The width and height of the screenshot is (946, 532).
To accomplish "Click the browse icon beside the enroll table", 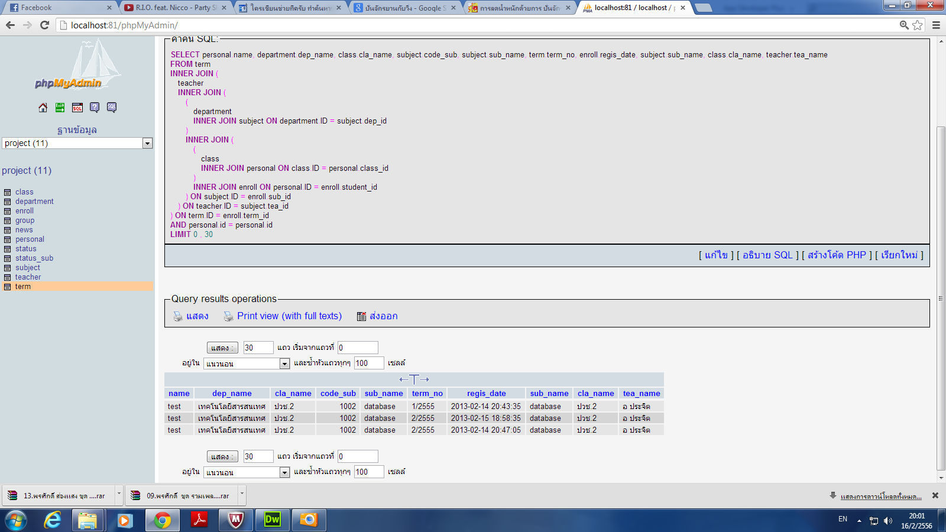I will [x=8, y=211].
